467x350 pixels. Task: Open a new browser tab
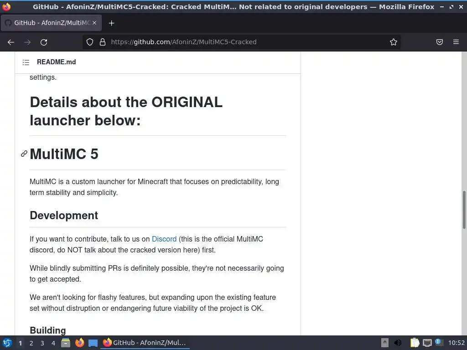[111, 23]
